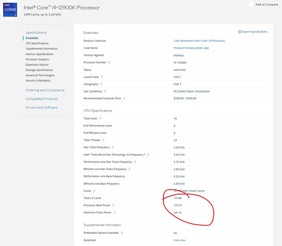Image resolution: width=282 pixels, height=246 pixels.
Task: Jump to Expansion Options in sidebar
Action: (37, 65)
